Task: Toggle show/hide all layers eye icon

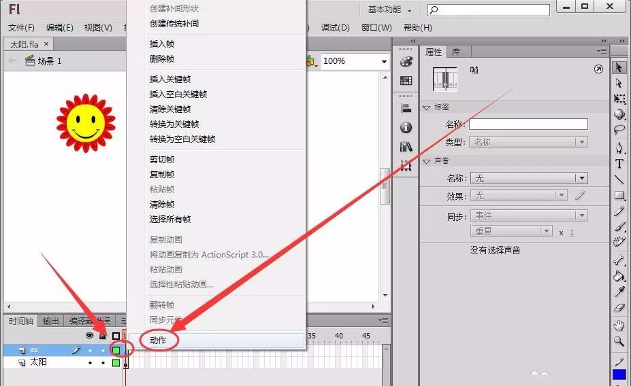Action: [x=89, y=336]
